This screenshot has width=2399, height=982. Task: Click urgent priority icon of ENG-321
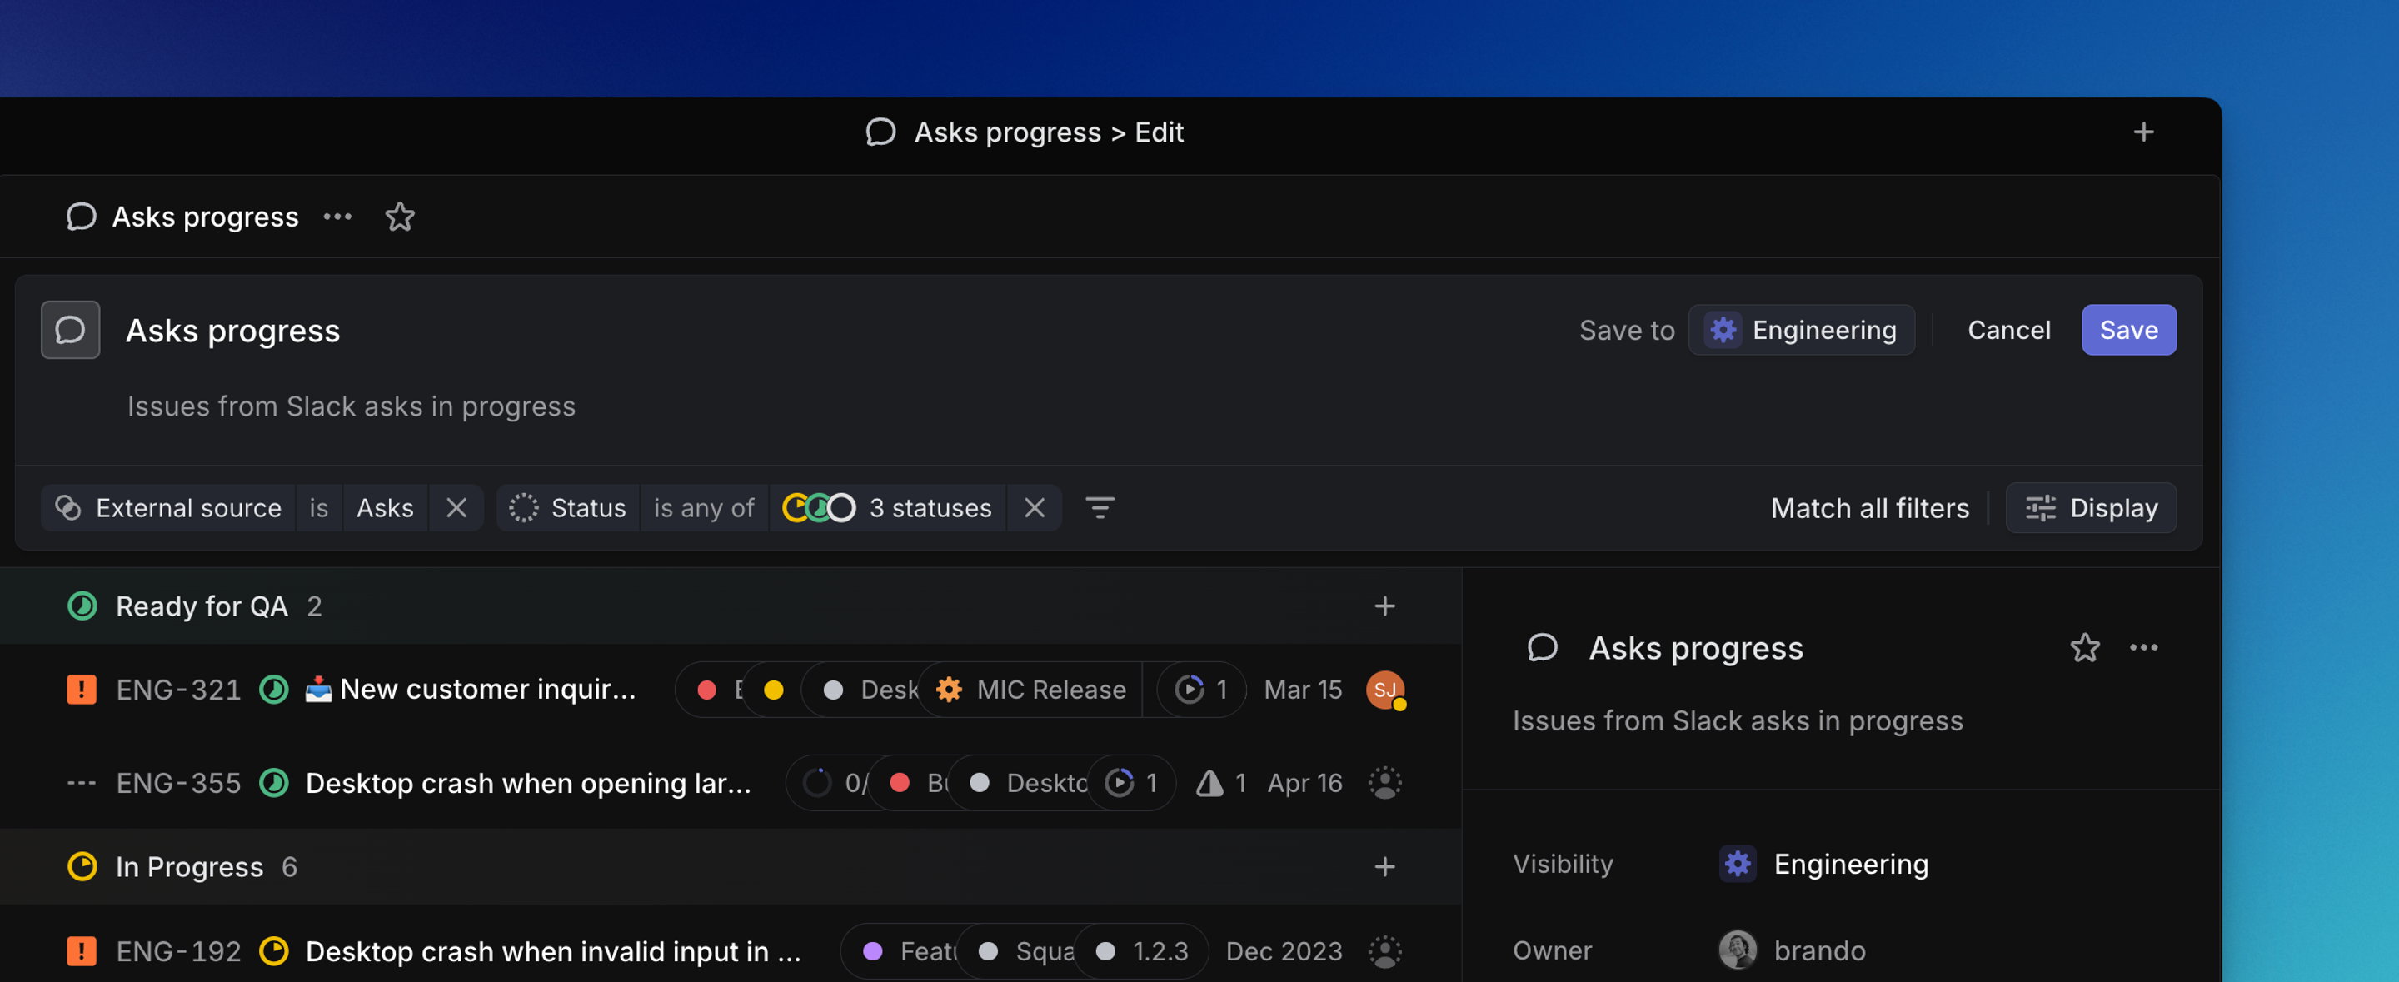point(81,690)
